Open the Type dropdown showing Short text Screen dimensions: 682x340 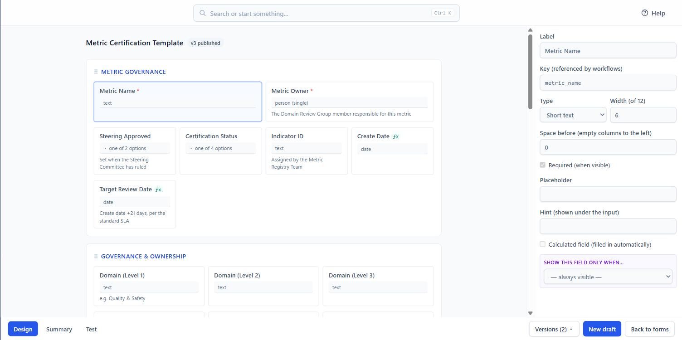pyautogui.click(x=573, y=115)
